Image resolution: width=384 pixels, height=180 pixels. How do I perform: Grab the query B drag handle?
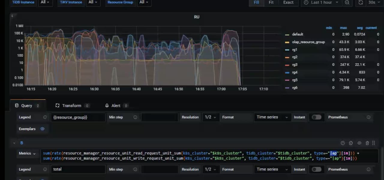click(x=374, y=143)
